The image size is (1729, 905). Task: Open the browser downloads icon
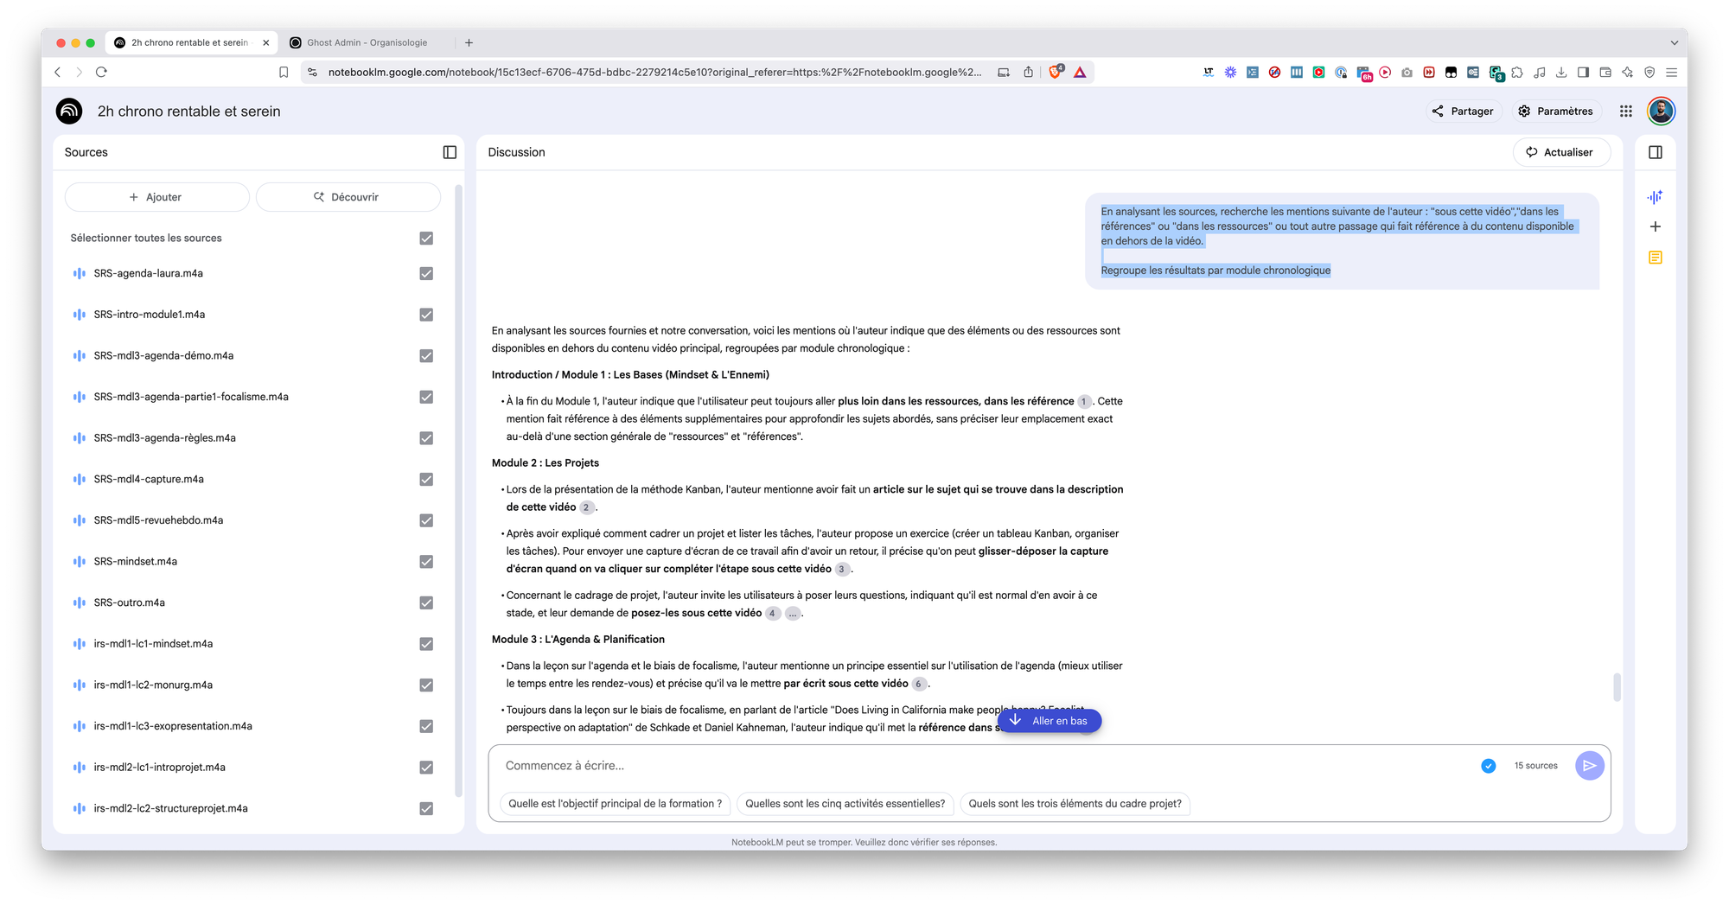coord(1561,73)
